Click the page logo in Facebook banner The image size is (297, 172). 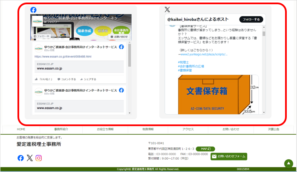37,21
